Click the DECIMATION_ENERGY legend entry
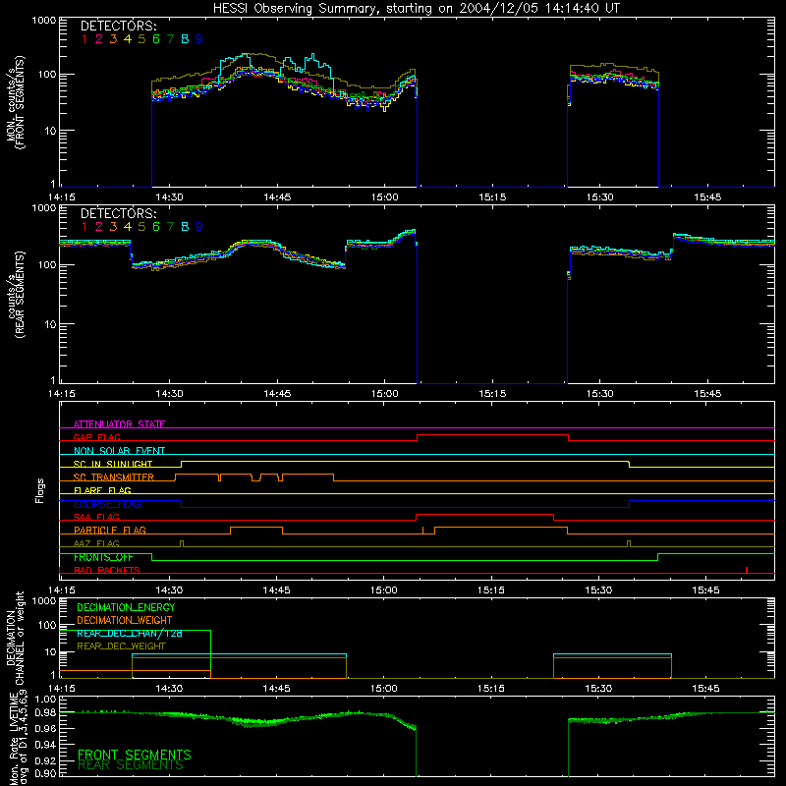 (126, 607)
